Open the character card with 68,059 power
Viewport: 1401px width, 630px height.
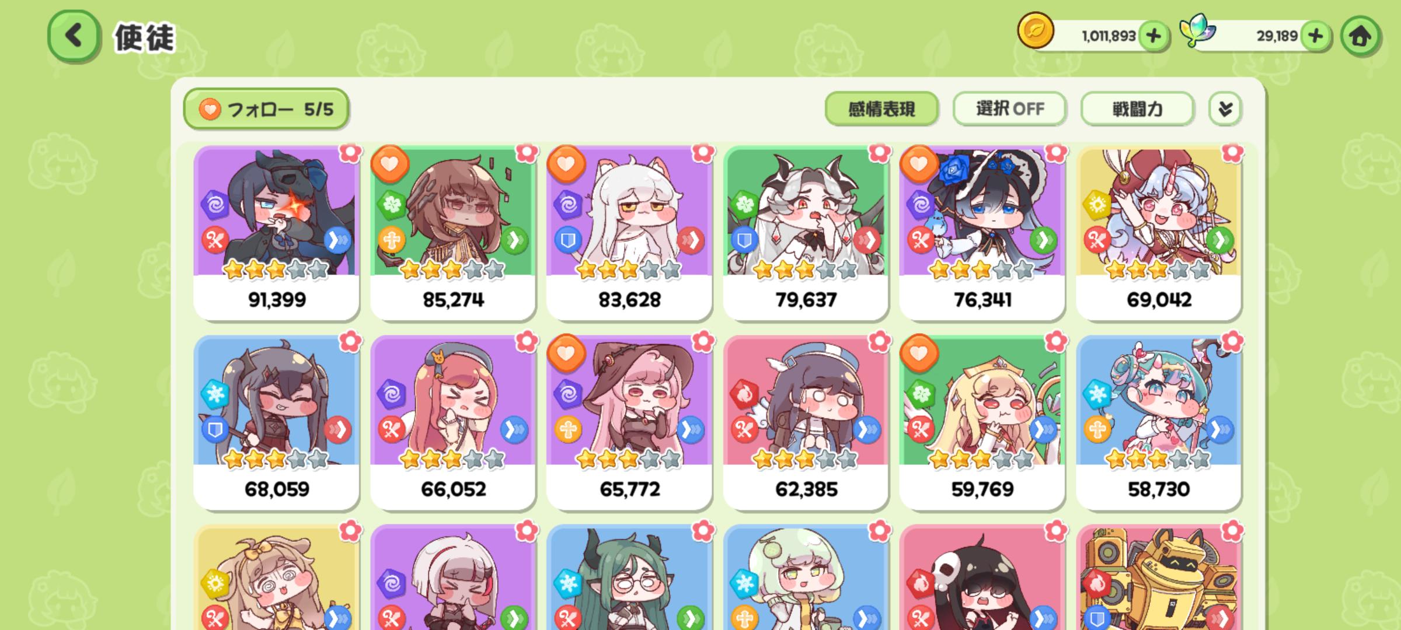tap(276, 422)
